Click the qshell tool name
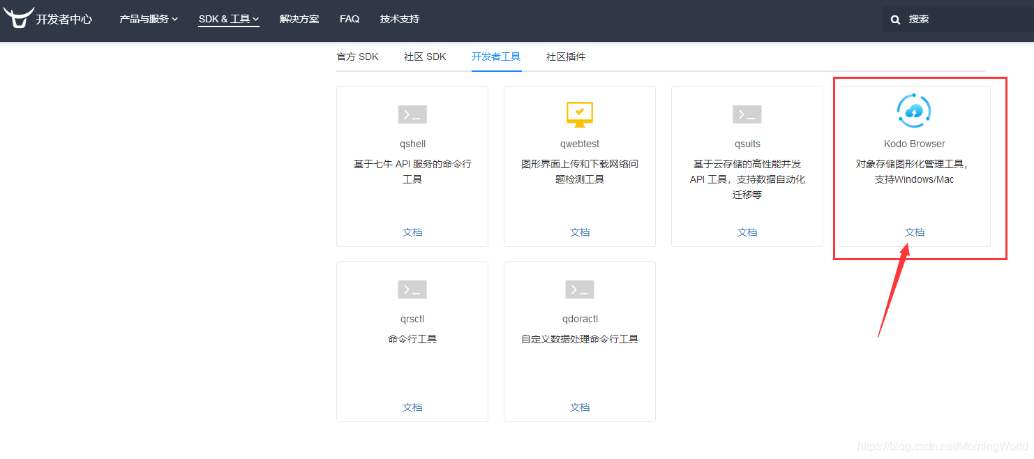Screen dimensions: 1034x459 click(412, 144)
